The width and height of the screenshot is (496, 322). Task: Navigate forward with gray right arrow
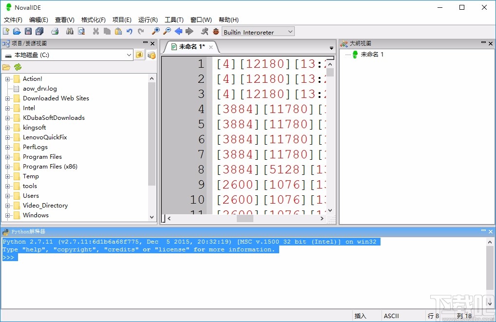(x=190, y=31)
